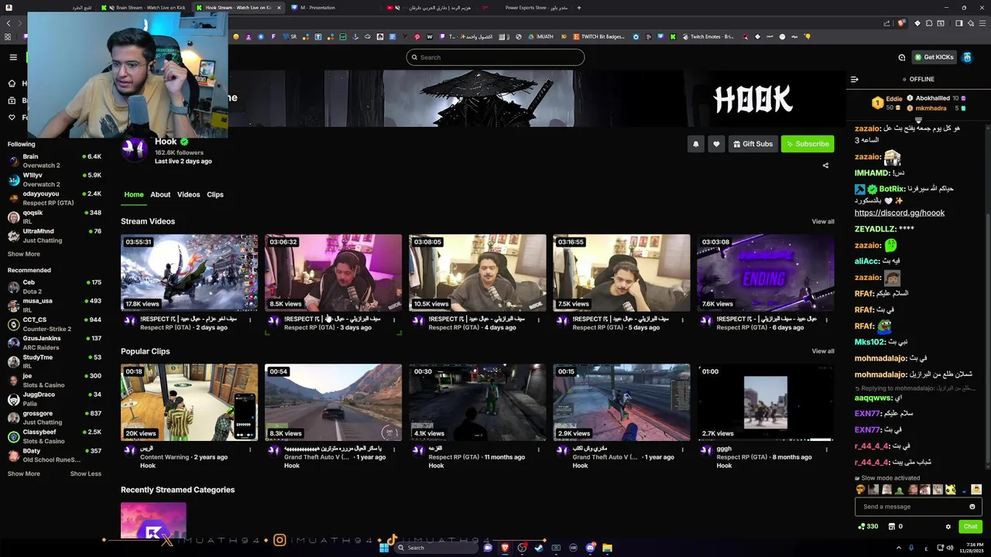Open the user profile avatar menu
Viewport: 991px width, 557px height.
point(967,57)
